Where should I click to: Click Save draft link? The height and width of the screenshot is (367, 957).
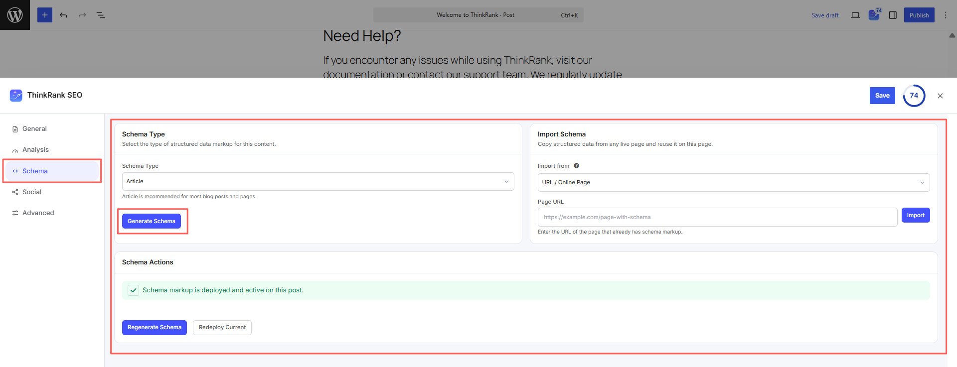tap(825, 15)
